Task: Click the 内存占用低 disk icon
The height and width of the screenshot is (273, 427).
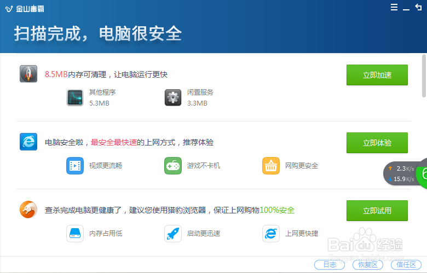Action: pos(75,234)
